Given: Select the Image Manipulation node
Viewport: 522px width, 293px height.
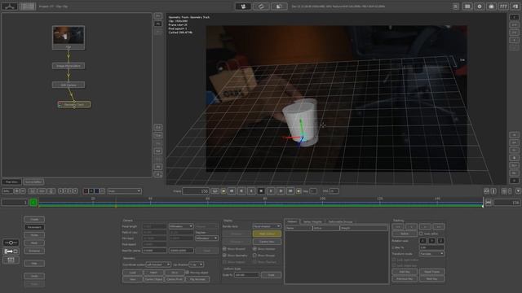Looking at the screenshot, I should coord(69,66).
